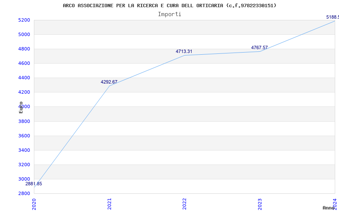Select the 4767.57 data label

pyautogui.click(x=259, y=47)
